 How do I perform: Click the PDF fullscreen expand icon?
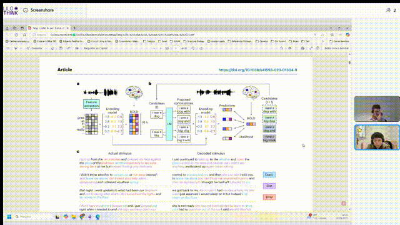pyautogui.click(x=311, y=48)
